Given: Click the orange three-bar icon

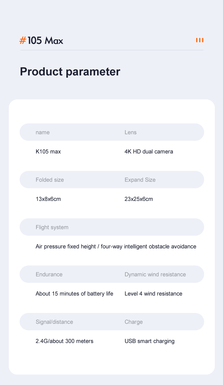Looking at the screenshot, I should [x=200, y=40].
